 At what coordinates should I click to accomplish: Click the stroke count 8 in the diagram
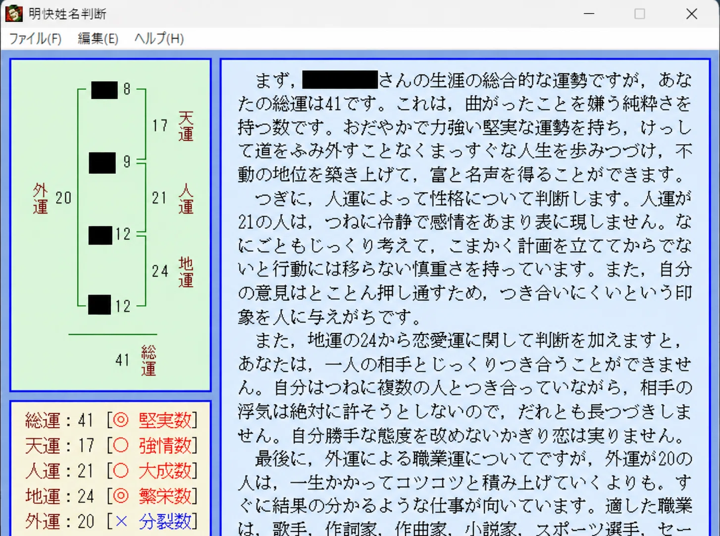(x=127, y=89)
